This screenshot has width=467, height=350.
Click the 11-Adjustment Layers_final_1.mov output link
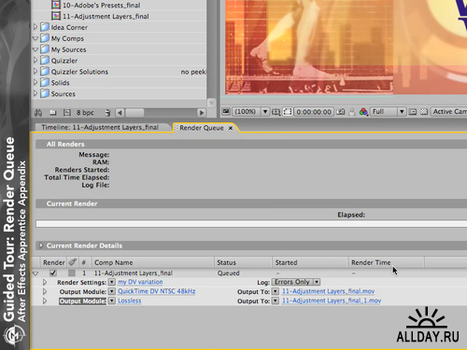pyautogui.click(x=332, y=301)
